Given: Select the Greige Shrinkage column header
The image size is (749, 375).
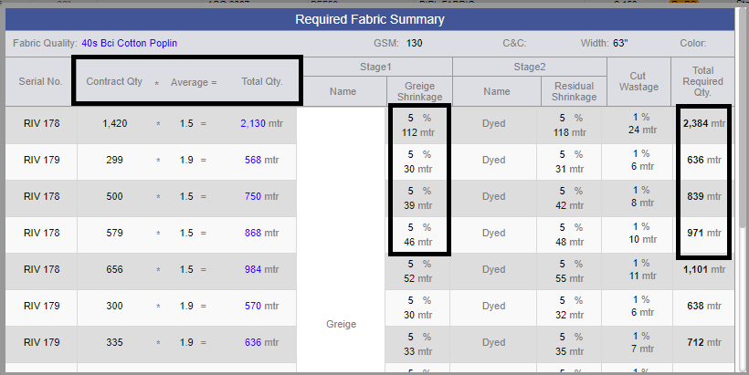Looking at the screenshot, I should coord(419,91).
